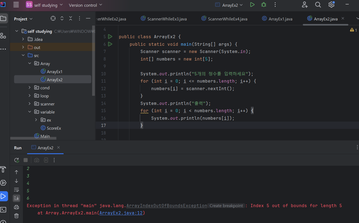The width and height of the screenshot is (359, 223).
Task: Close the ArrayEx2.java editor tab
Action: pos(343,18)
